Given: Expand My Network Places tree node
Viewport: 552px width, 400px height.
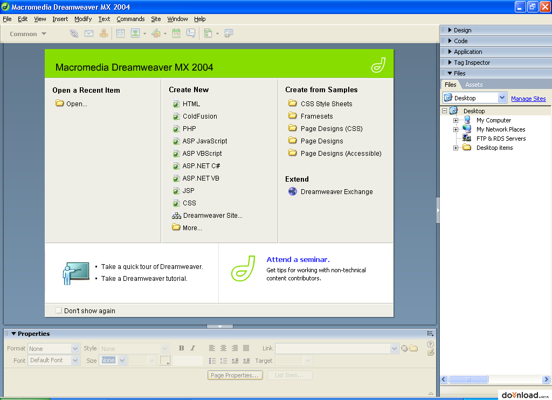Looking at the screenshot, I should (456, 129).
